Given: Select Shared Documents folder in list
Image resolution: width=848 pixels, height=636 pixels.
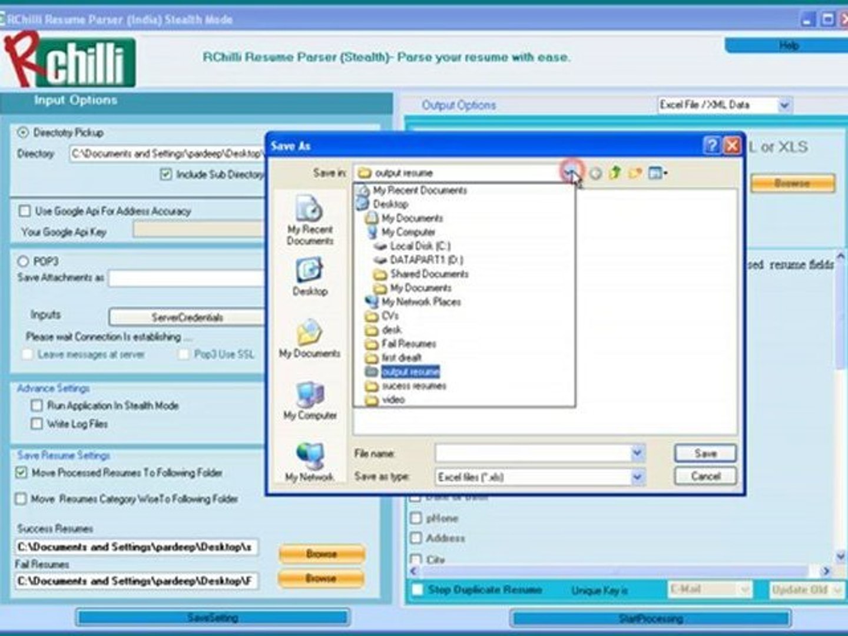Looking at the screenshot, I should click(x=421, y=274).
